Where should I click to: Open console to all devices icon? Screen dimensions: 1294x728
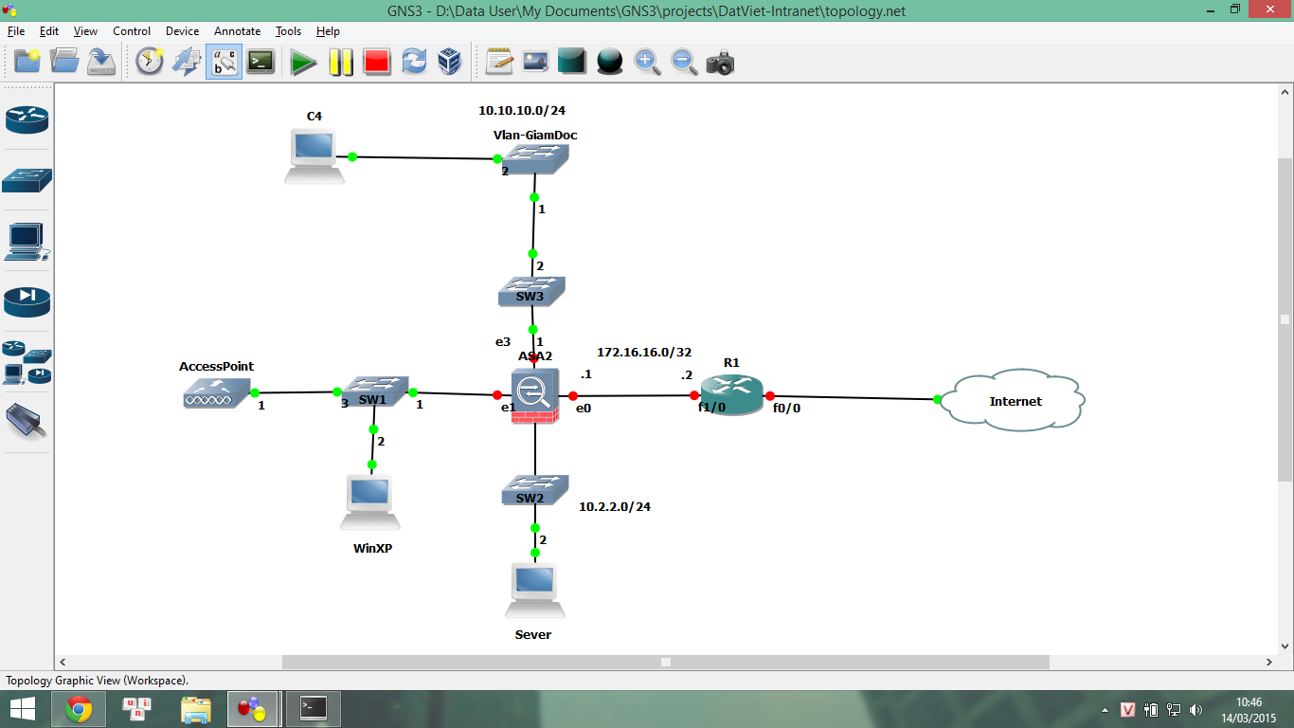pos(261,63)
